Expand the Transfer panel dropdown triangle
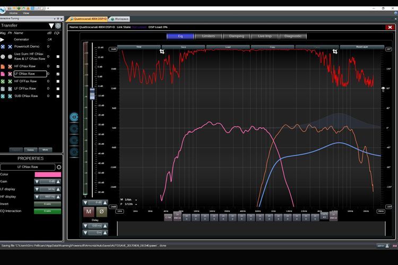Screen dimensions: 398x265 pos(51,25)
